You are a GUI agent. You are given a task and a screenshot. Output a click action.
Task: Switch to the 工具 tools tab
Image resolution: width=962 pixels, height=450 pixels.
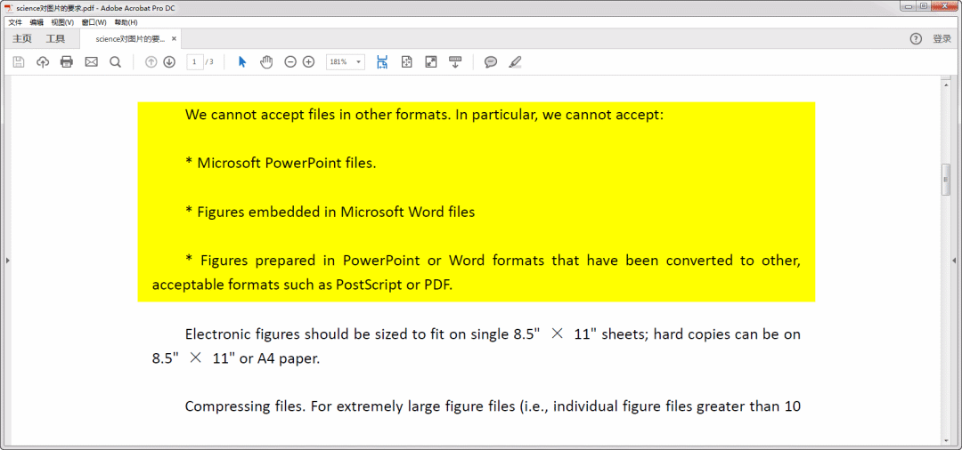55,38
